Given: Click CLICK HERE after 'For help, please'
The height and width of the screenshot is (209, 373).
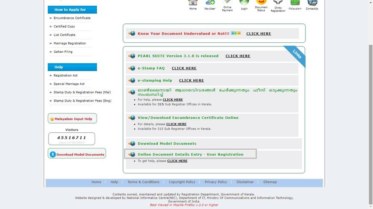Looking at the screenshot, I should [x=173, y=100].
